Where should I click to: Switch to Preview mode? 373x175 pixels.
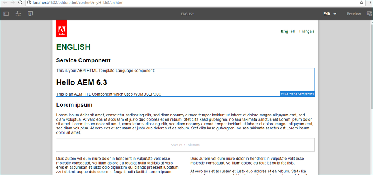pos(354,14)
